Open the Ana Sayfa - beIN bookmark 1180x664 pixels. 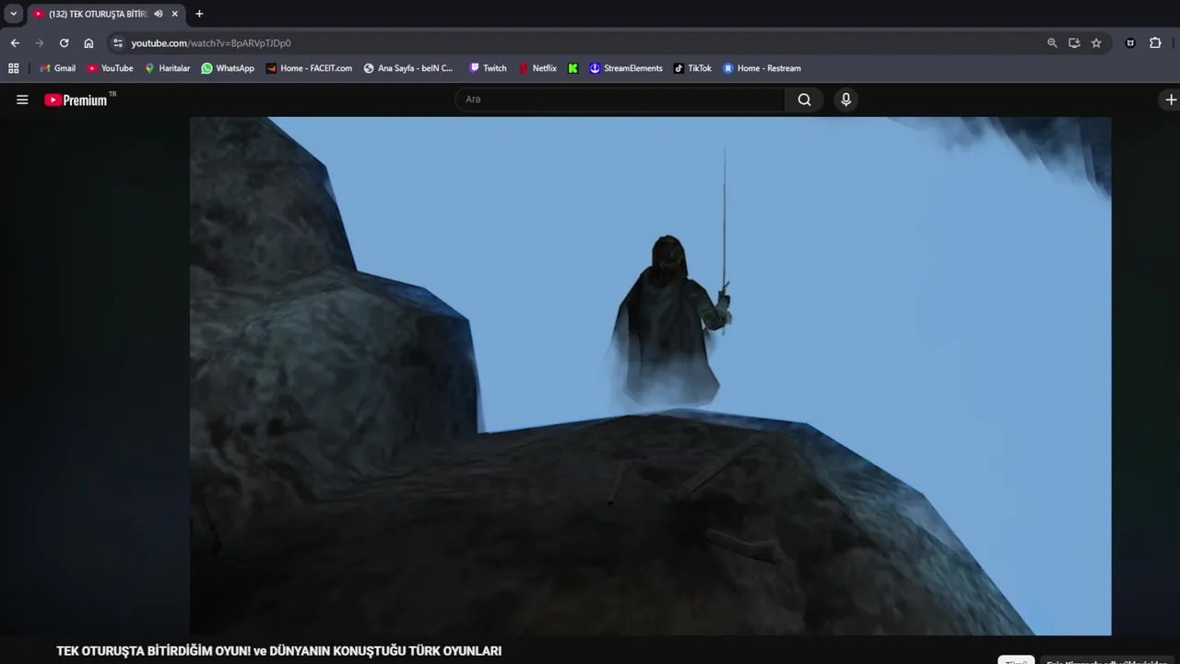(408, 68)
